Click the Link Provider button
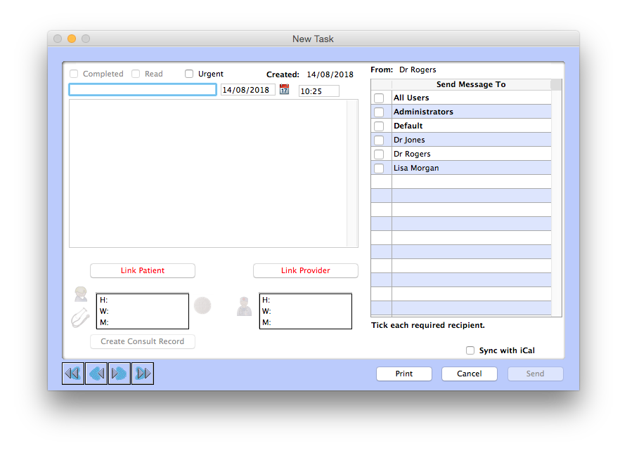The image size is (627, 455). [306, 270]
